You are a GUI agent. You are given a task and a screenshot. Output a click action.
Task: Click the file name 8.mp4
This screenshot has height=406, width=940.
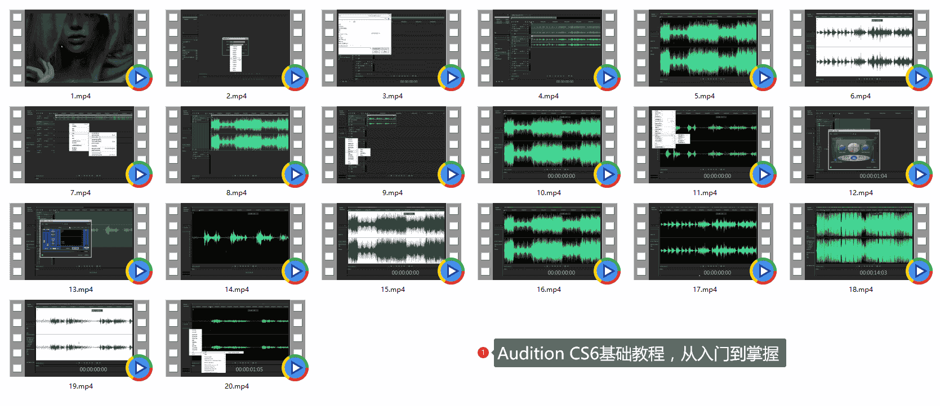pyautogui.click(x=237, y=193)
